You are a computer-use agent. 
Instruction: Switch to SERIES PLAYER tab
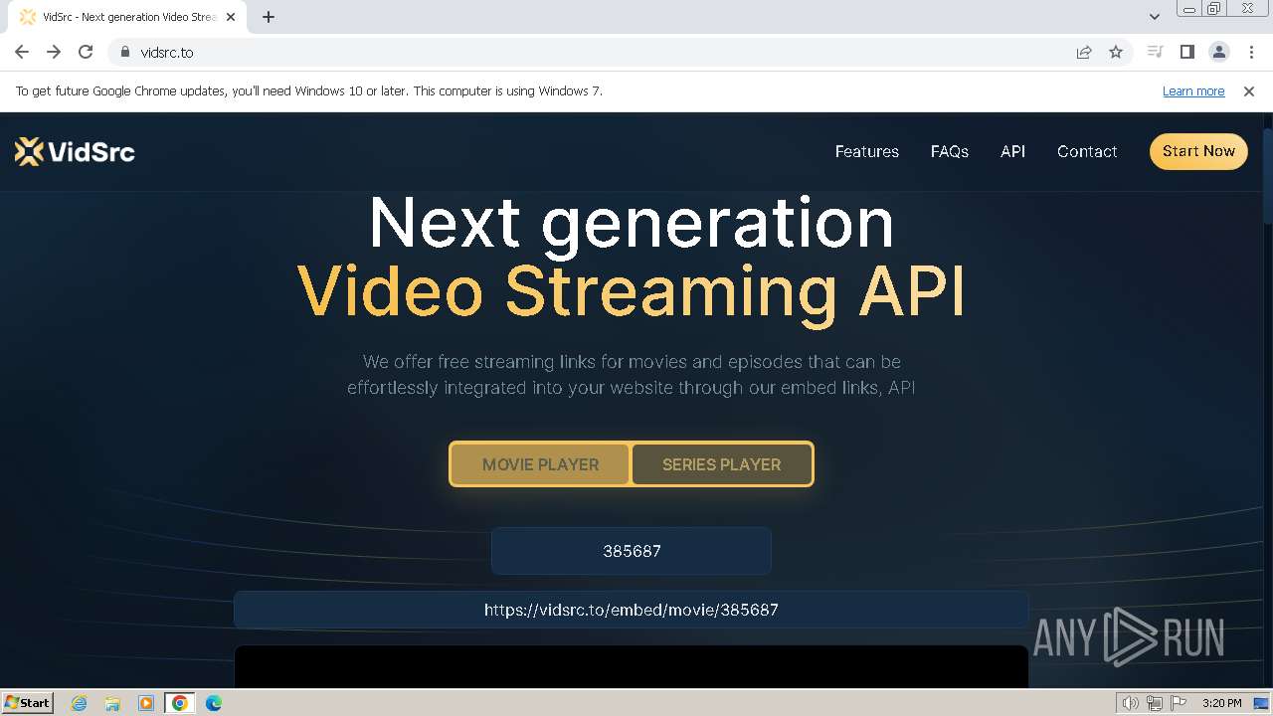point(721,464)
